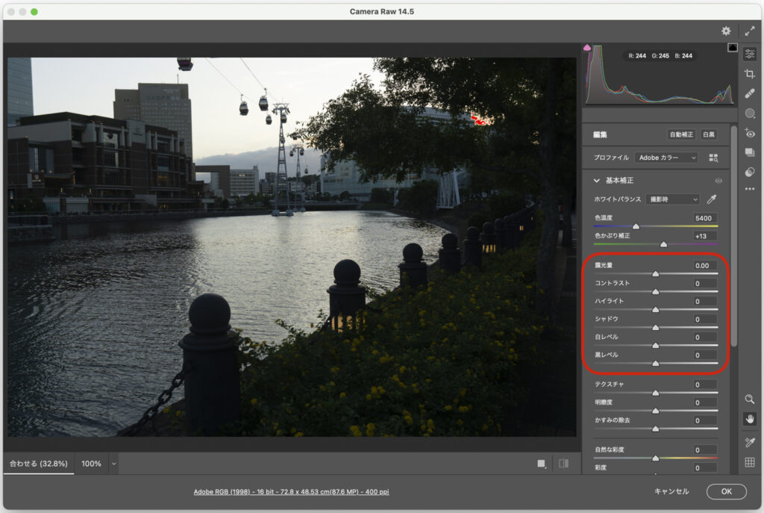This screenshot has height=513, width=764.
Task: Click the シャドウ slider handle
Action: coord(655,328)
